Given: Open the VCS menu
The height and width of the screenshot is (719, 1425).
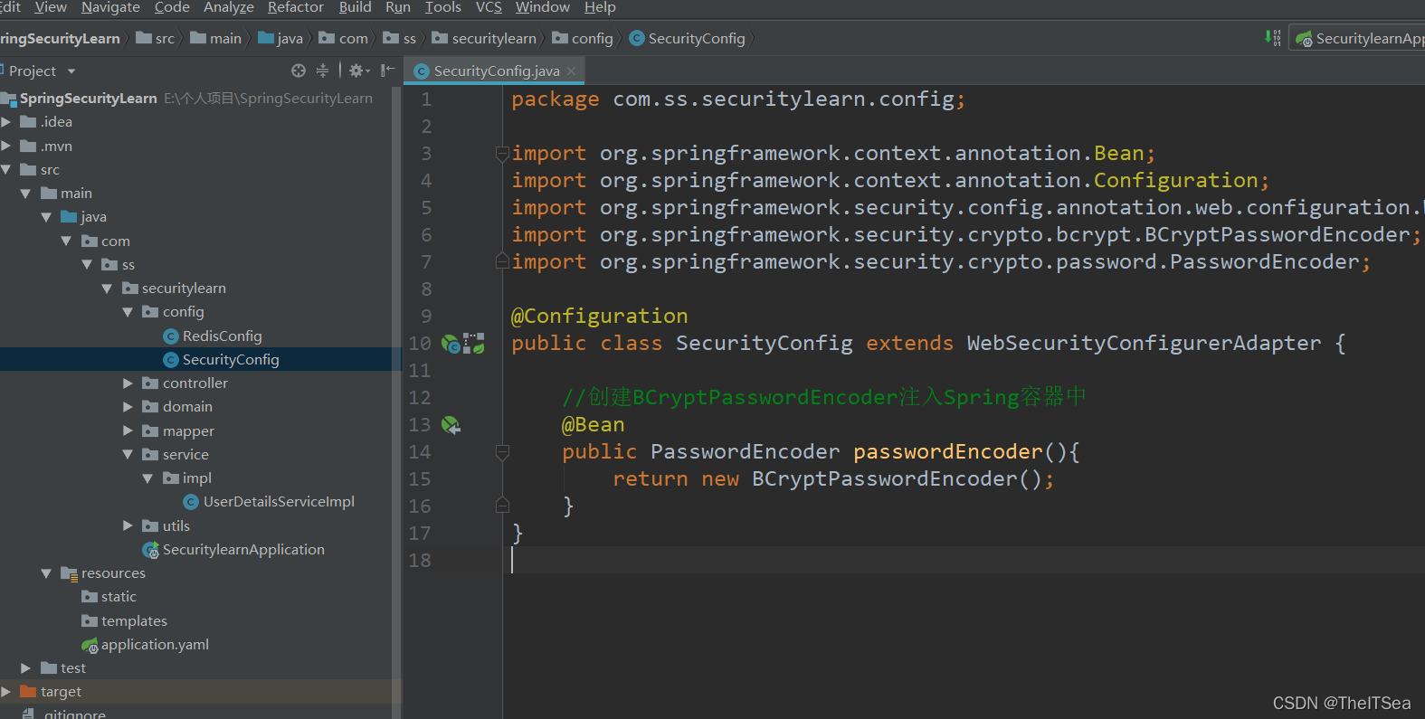Looking at the screenshot, I should [x=489, y=7].
